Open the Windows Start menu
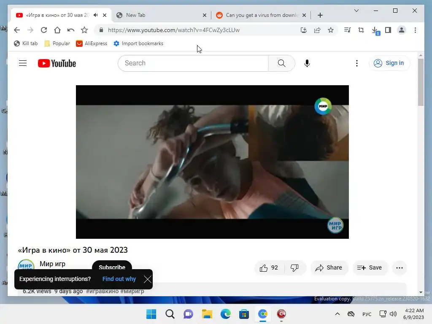The image size is (432, 324). (x=151, y=314)
